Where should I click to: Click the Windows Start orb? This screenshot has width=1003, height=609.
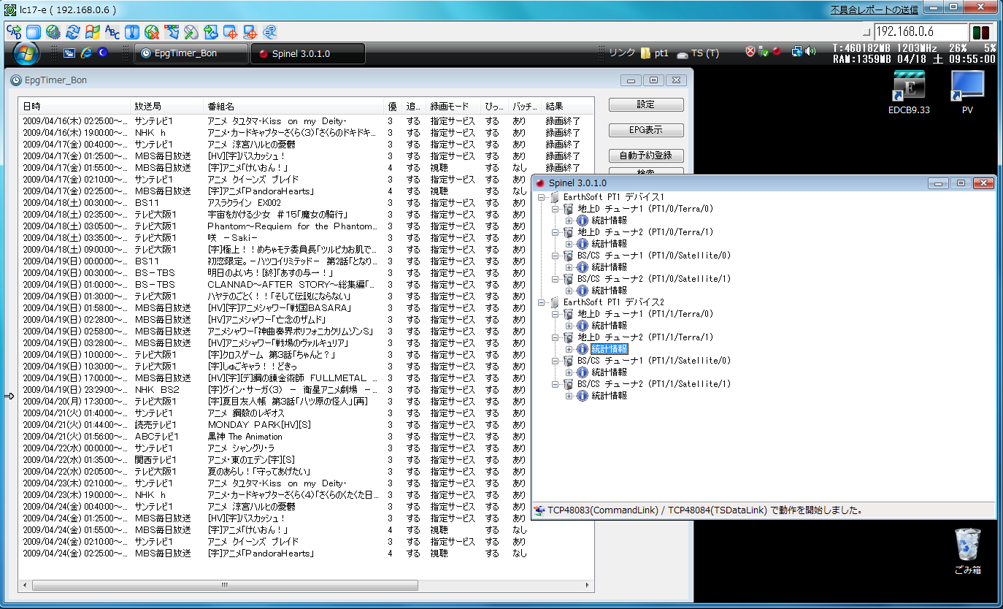[x=26, y=53]
